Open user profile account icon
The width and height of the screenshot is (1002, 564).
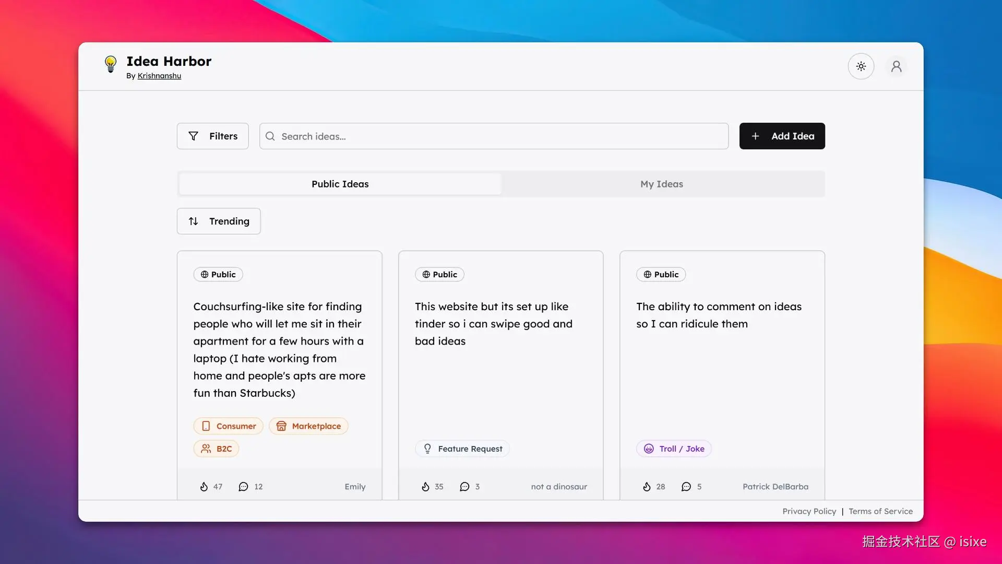point(896,66)
